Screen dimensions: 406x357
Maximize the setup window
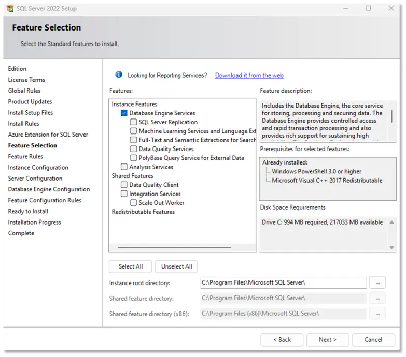tap(368, 8)
